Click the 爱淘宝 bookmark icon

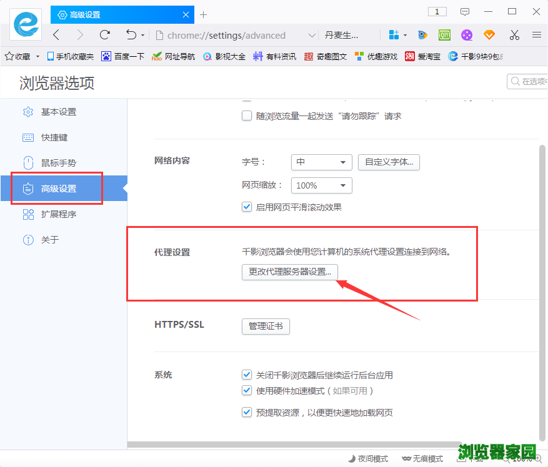(x=409, y=56)
